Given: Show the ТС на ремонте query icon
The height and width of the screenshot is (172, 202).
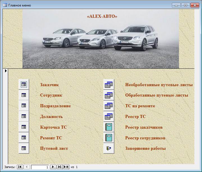Looking at the screenshot, I should click(109, 106).
